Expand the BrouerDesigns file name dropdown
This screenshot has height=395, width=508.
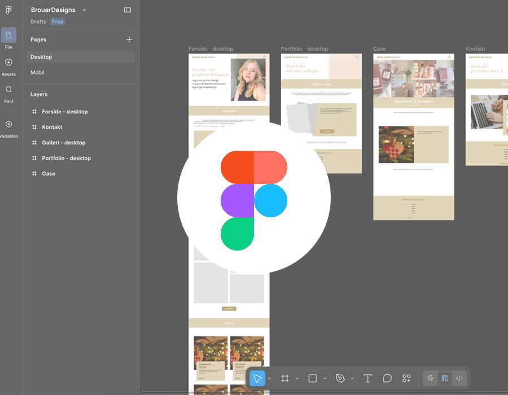(84, 10)
